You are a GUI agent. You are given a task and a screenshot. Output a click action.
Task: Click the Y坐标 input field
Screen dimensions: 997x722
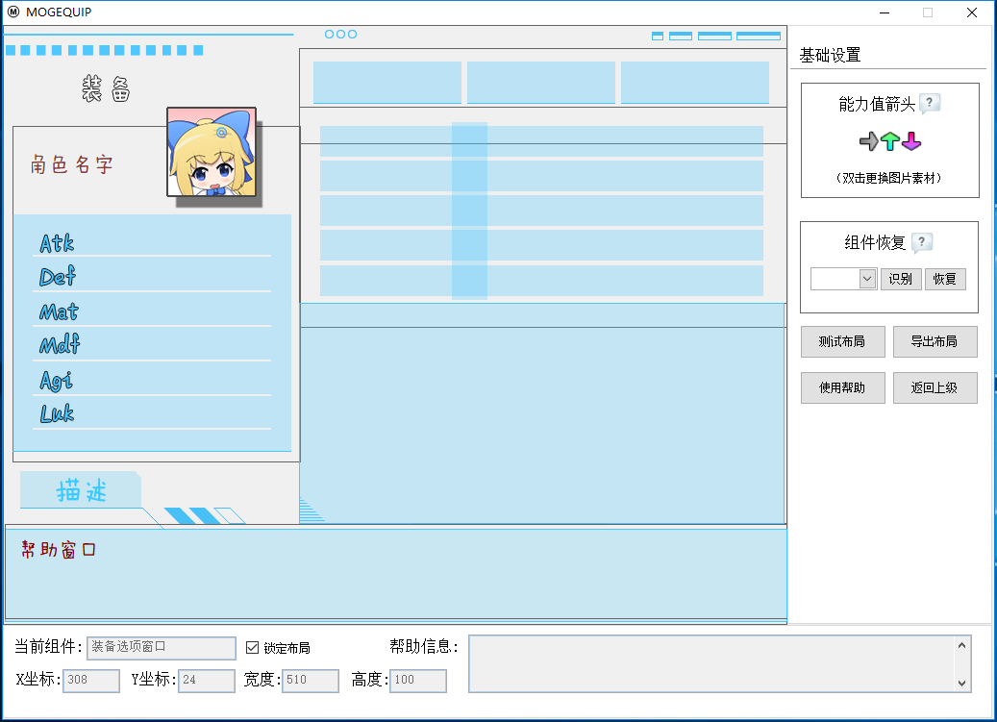click(x=207, y=681)
